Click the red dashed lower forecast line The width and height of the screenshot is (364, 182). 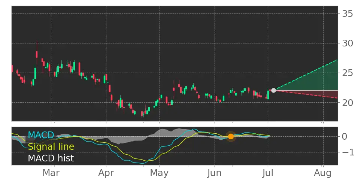coord(306,94)
